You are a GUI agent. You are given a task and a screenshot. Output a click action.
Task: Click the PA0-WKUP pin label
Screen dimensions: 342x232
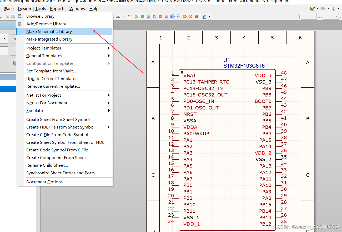pyautogui.click(x=196, y=134)
